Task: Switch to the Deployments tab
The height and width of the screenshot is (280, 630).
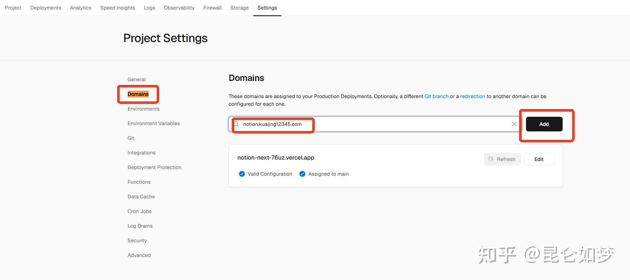Action: click(x=45, y=7)
